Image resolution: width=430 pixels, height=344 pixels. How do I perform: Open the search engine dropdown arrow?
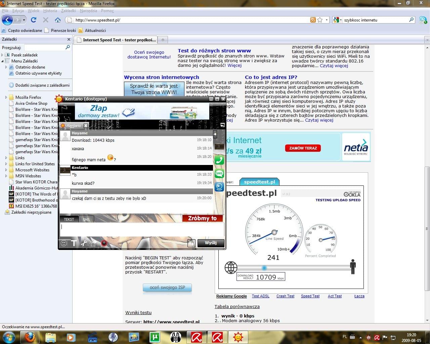(340, 20)
